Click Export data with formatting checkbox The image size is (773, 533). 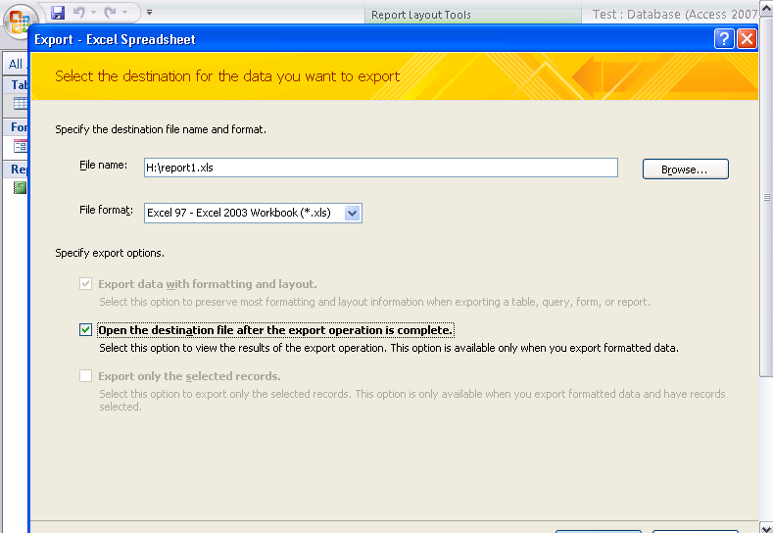tap(86, 284)
